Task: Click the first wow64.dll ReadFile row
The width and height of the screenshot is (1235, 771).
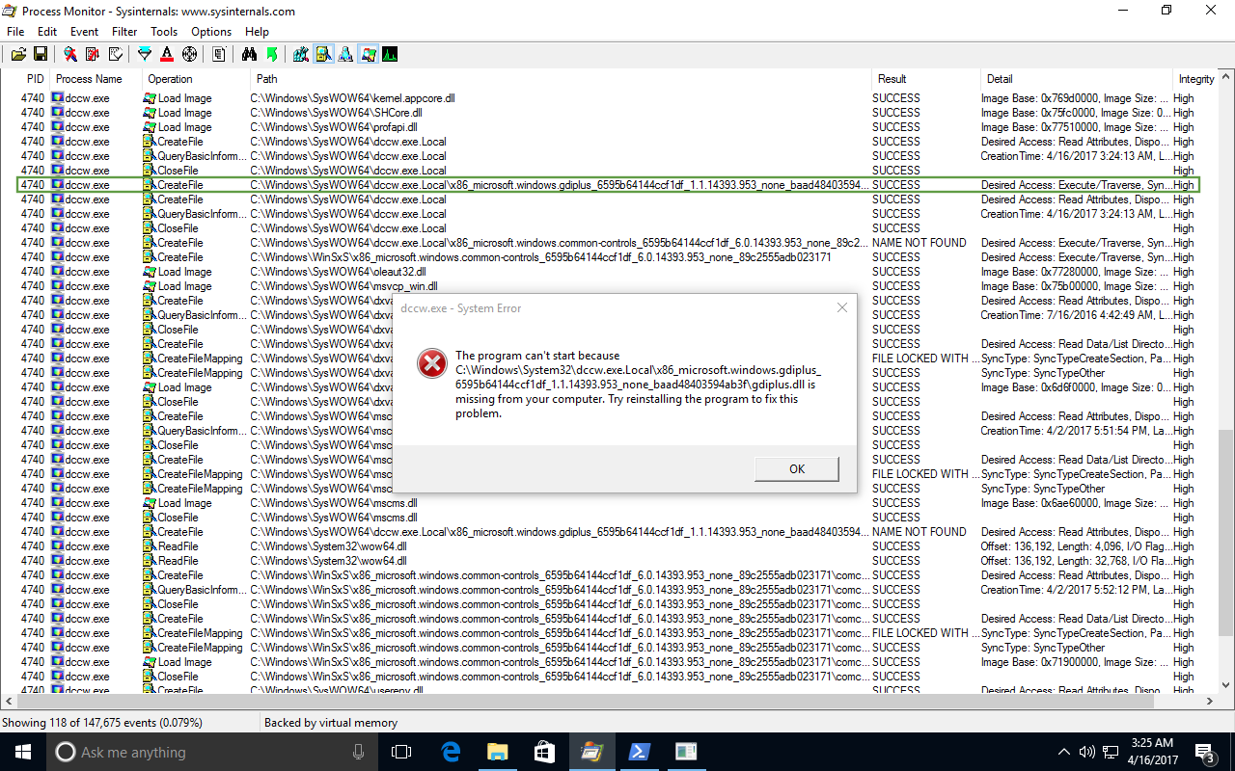Action: 608,546
